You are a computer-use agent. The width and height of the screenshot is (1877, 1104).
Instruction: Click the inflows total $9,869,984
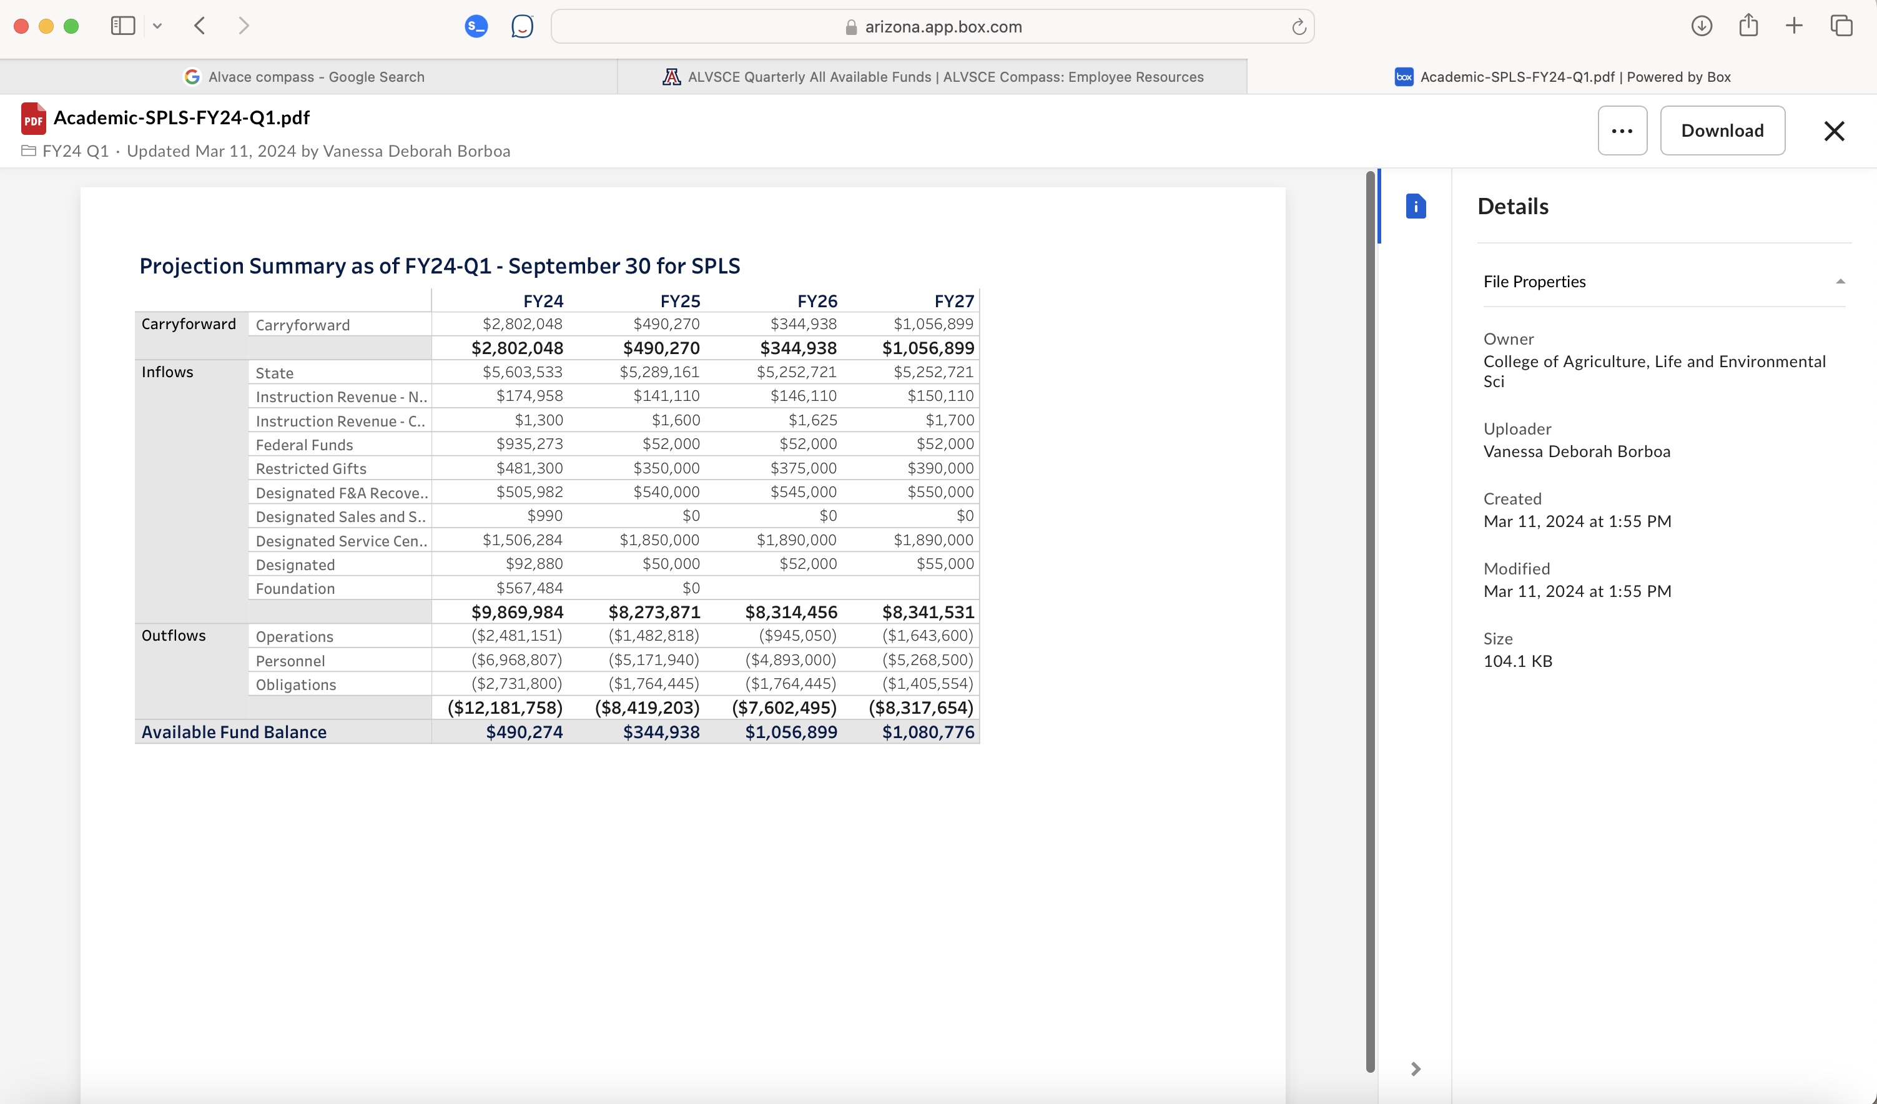pyautogui.click(x=517, y=613)
